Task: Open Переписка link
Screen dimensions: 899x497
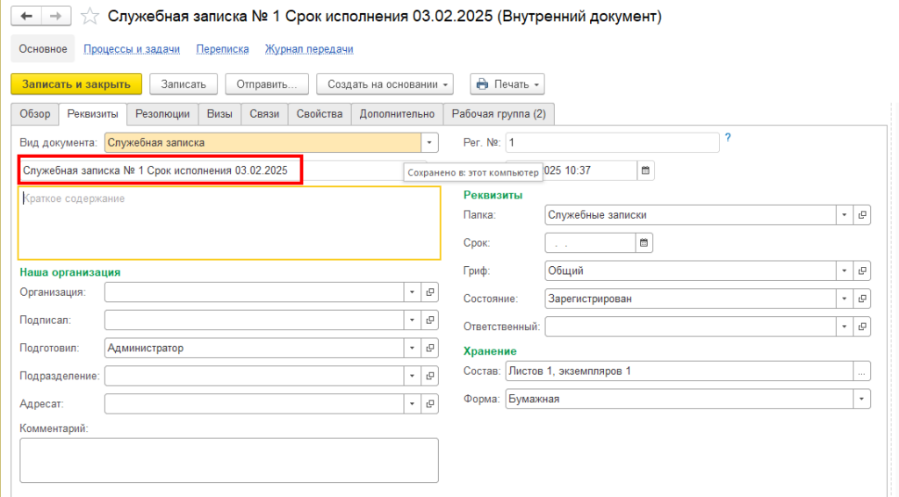Action: 222,49
